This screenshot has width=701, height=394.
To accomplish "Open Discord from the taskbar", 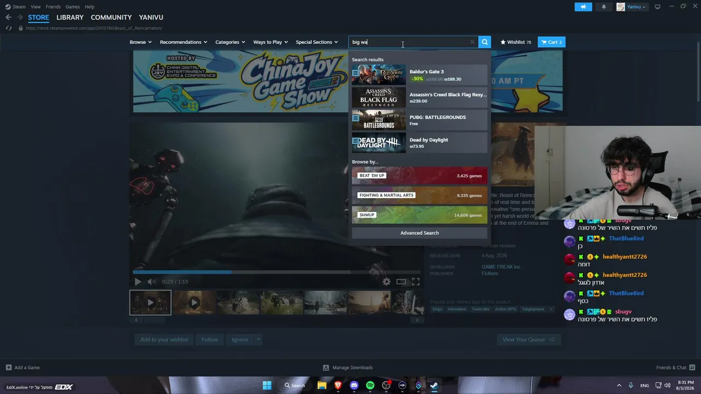I will point(354,386).
